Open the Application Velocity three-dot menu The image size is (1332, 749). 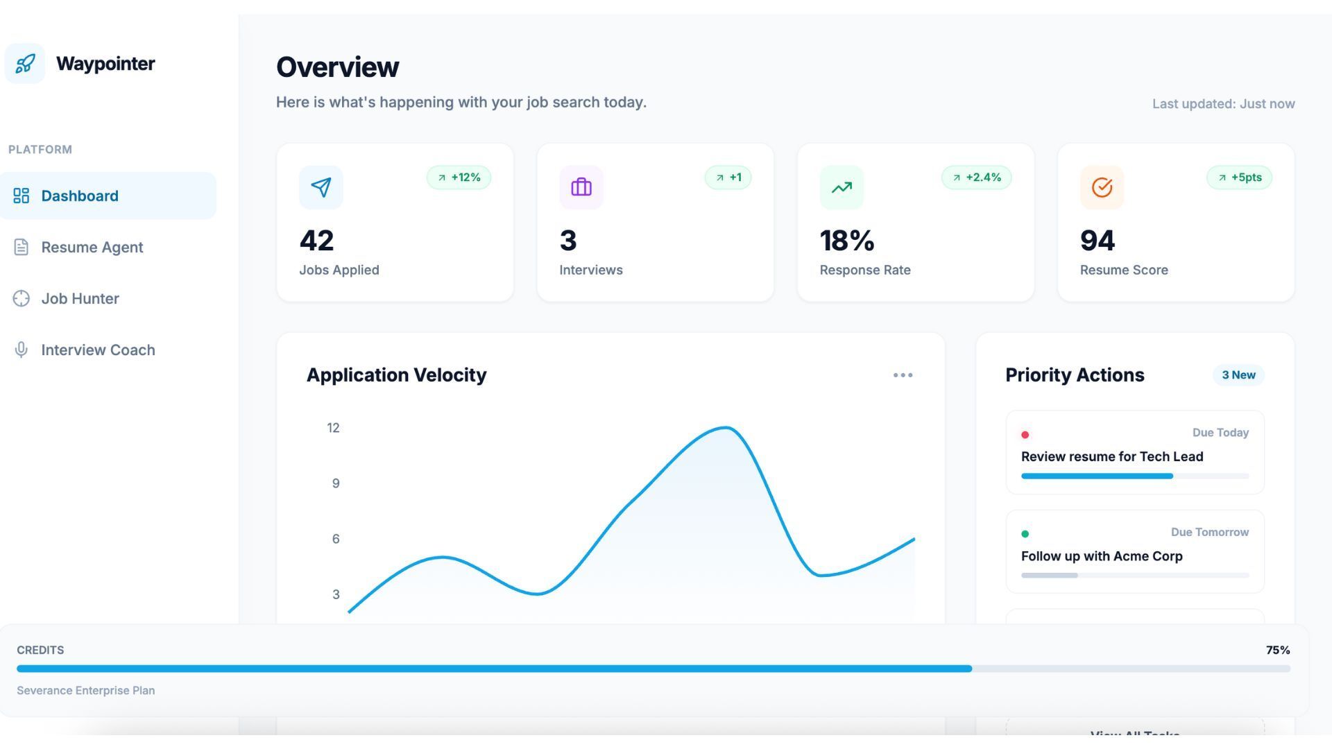903,375
